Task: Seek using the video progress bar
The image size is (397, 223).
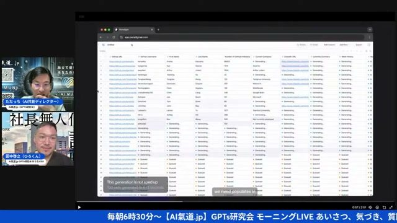Action: (x=235, y=202)
